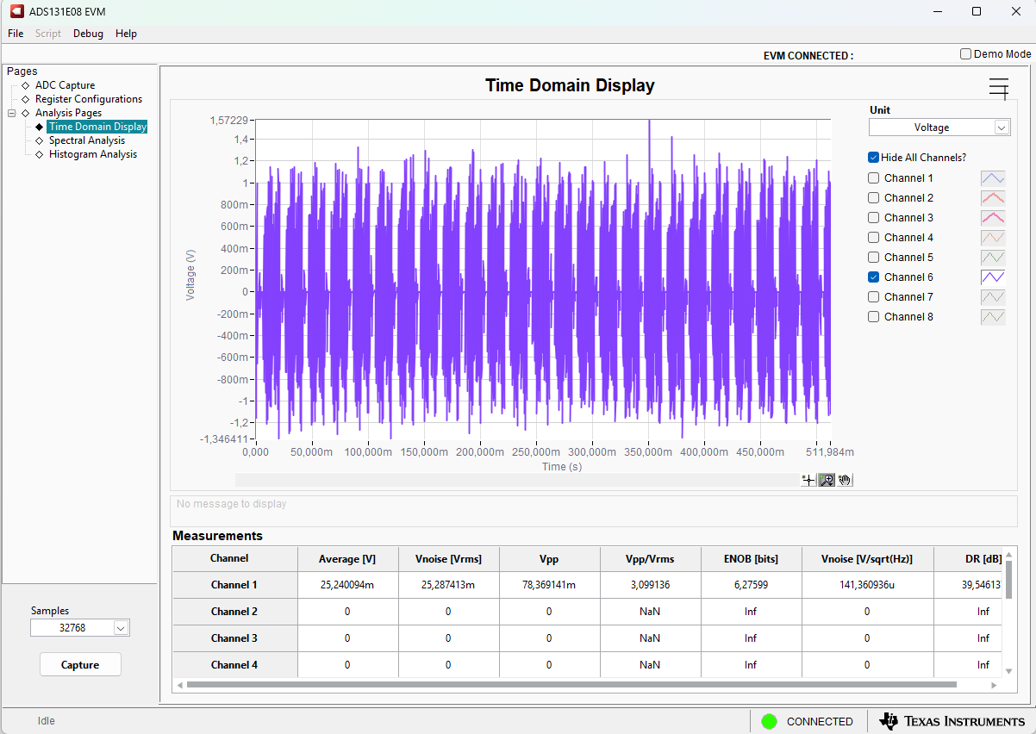
Task: Select the graph pan hand tool
Action: [845, 480]
